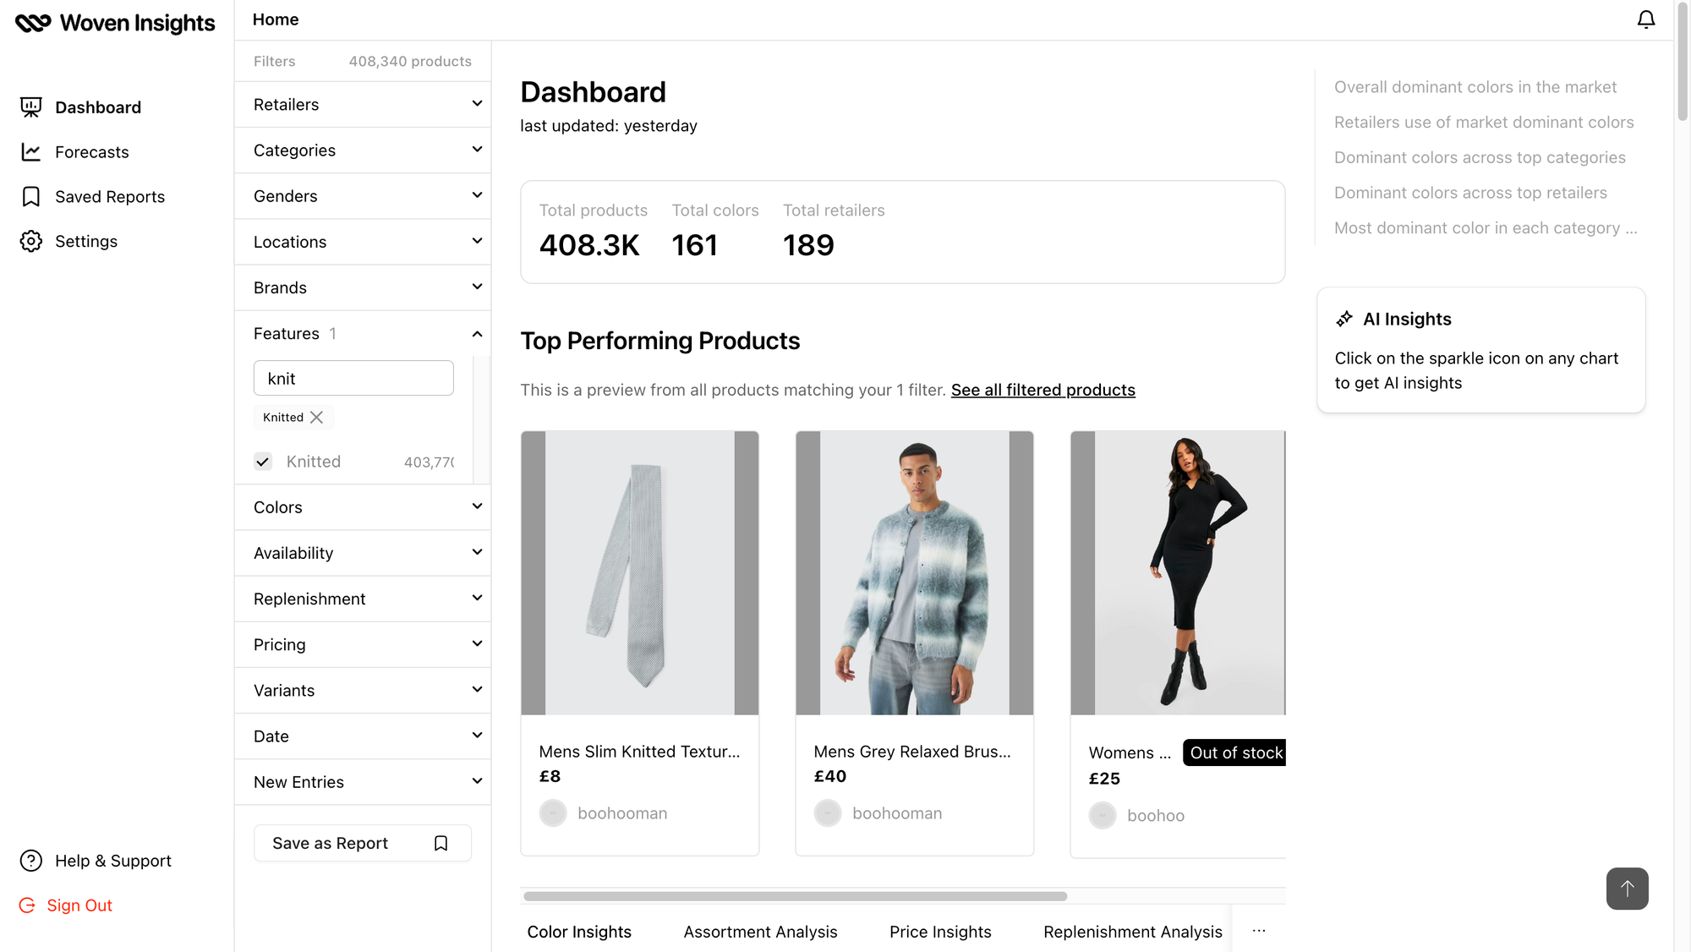Click the Help & Support icon
This screenshot has height=952, width=1691.
click(x=30, y=861)
